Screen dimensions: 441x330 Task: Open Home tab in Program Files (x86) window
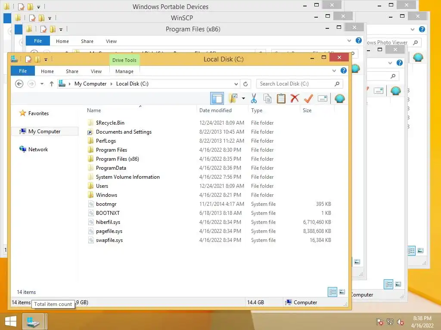[x=62, y=41]
